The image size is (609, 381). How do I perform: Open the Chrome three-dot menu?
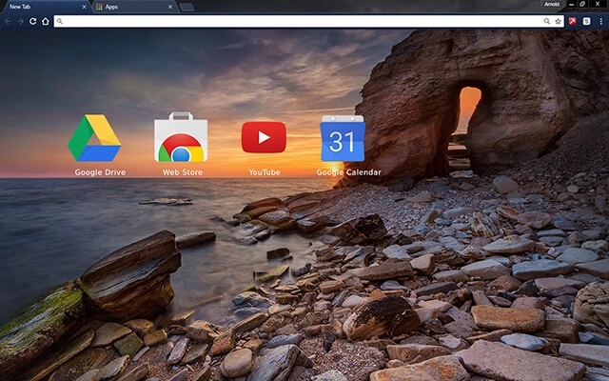(600, 21)
